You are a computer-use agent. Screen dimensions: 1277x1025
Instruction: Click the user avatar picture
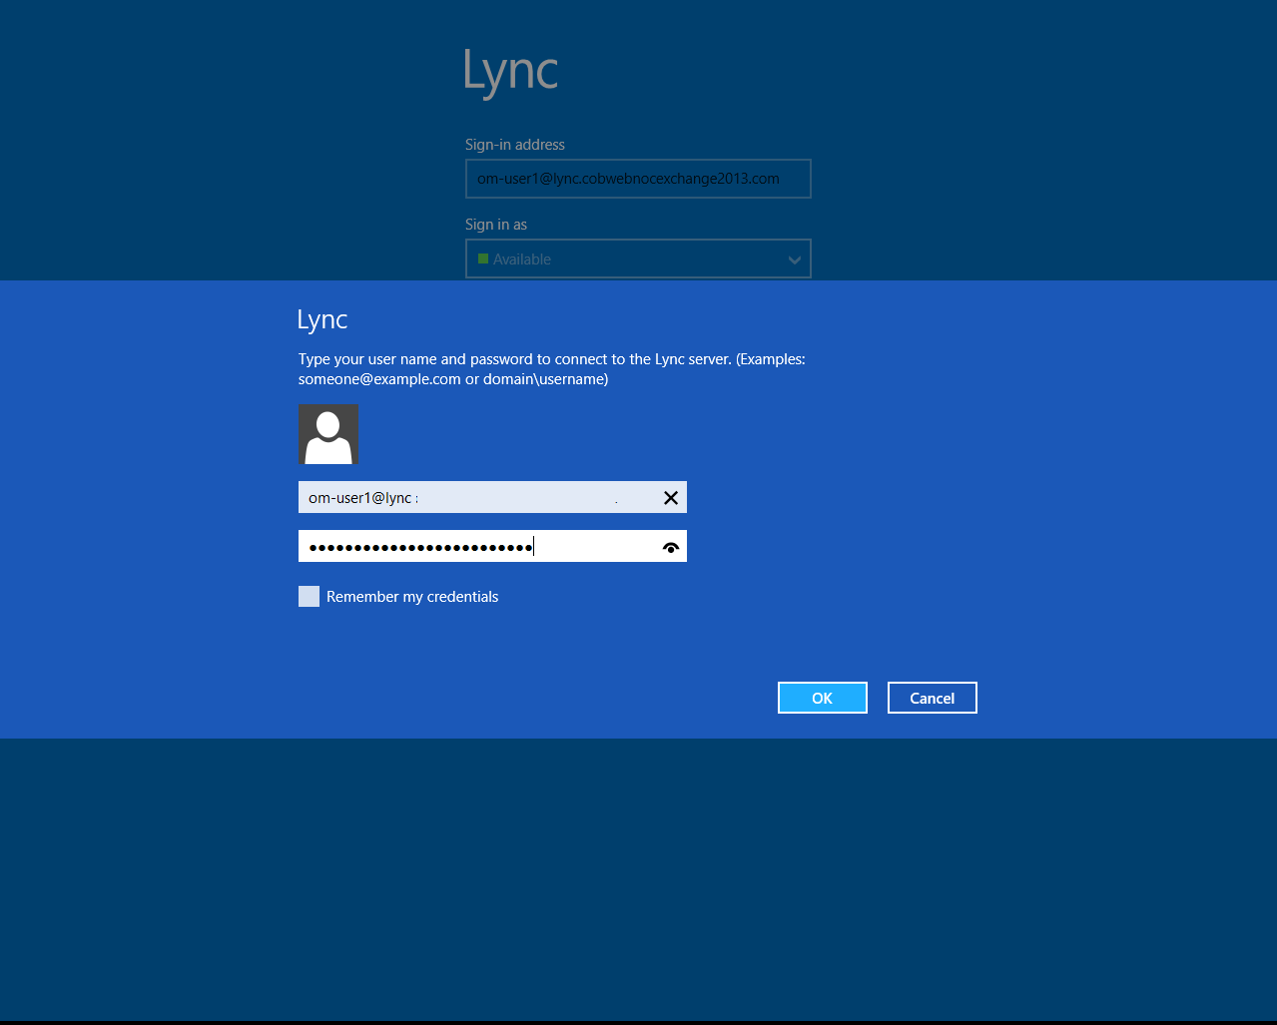(x=328, y=434)
